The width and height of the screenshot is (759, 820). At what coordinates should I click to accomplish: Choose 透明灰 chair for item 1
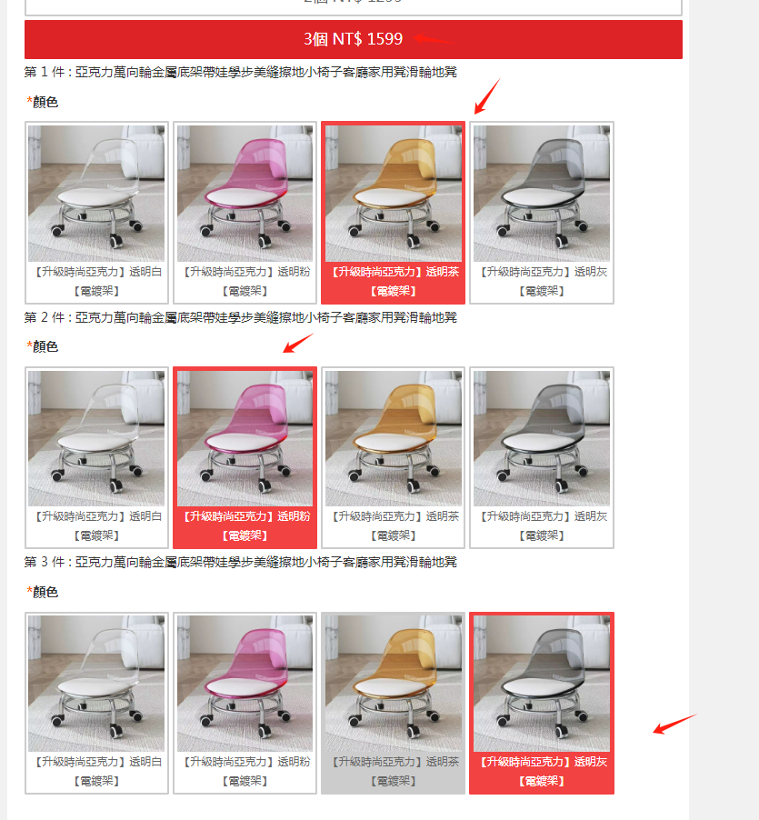click(542, 213)
